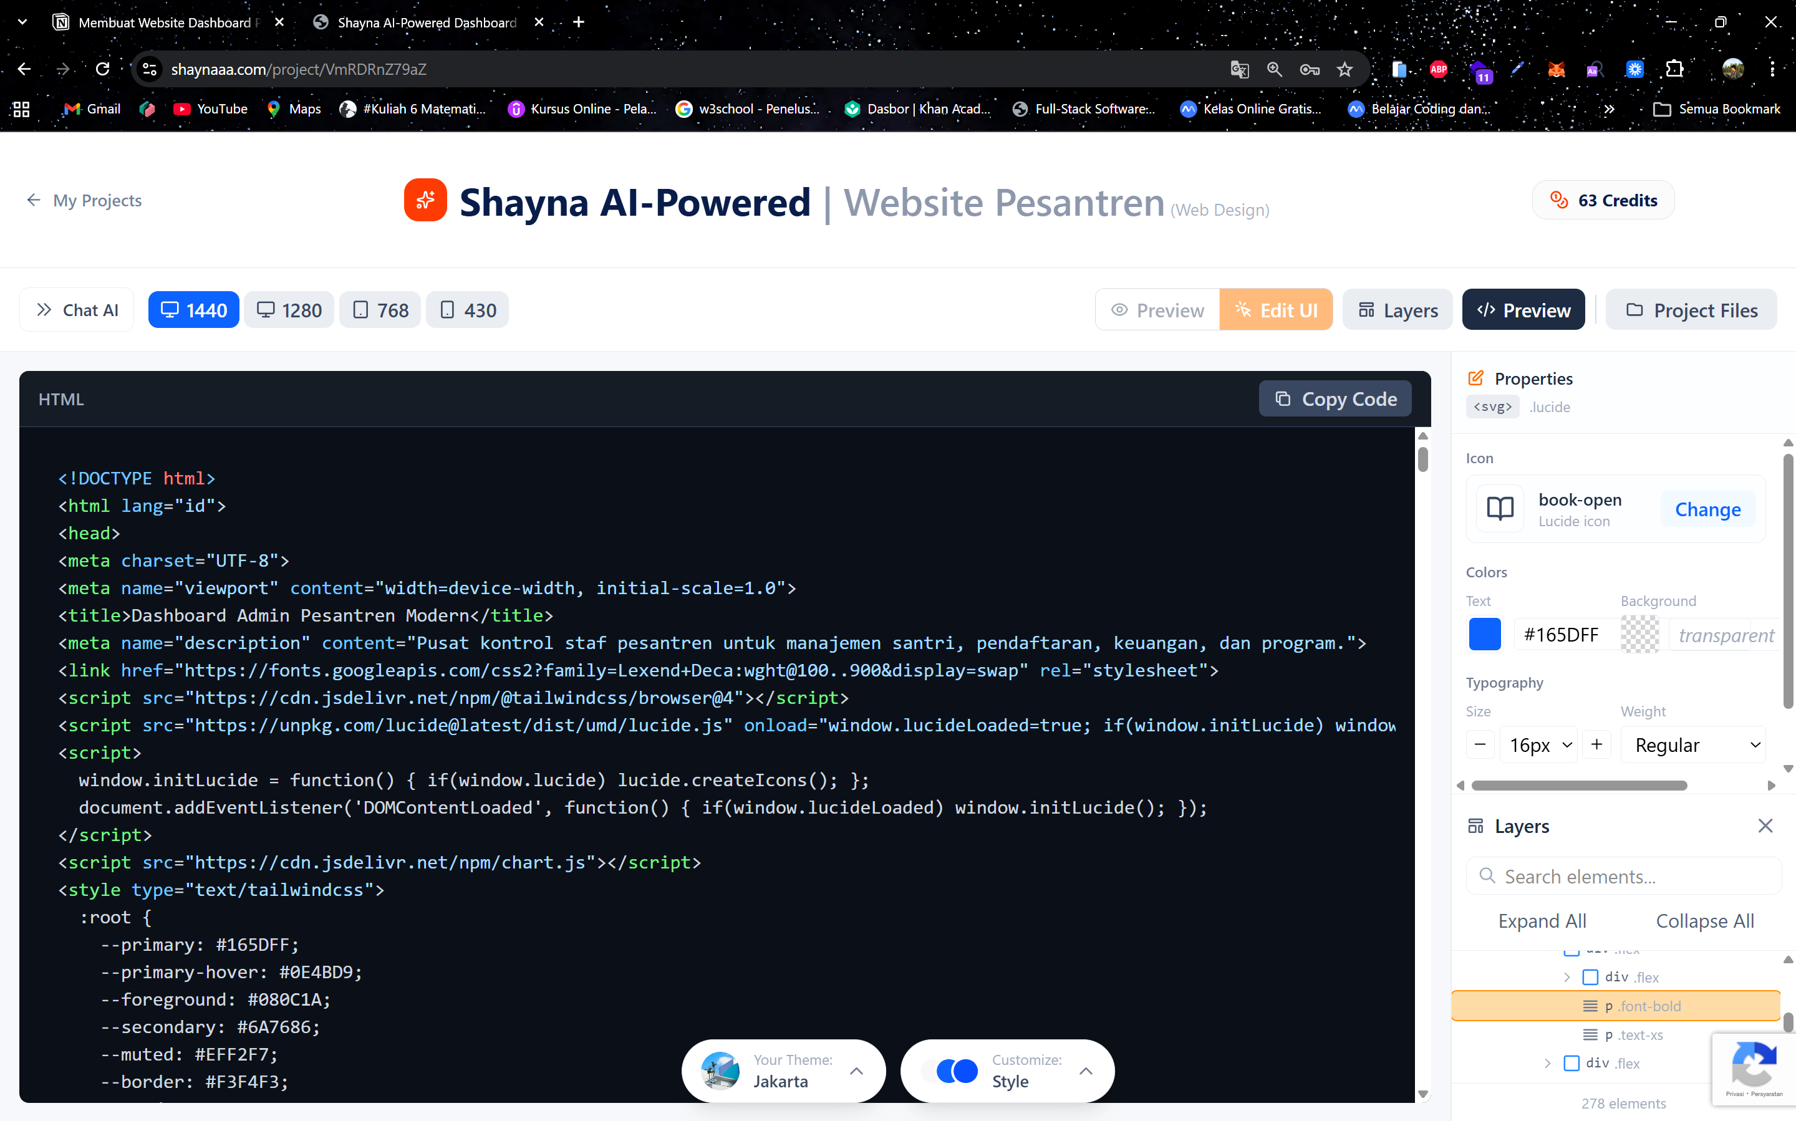Viewport: 1796px width, 1121px height.
Task: Open the Your Theme Jakarta selector
Action: tap(783, 1070)
